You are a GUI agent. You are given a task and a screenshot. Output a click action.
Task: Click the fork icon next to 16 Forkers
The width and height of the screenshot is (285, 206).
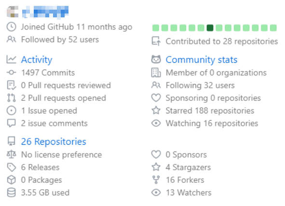(x=156, y=180)
